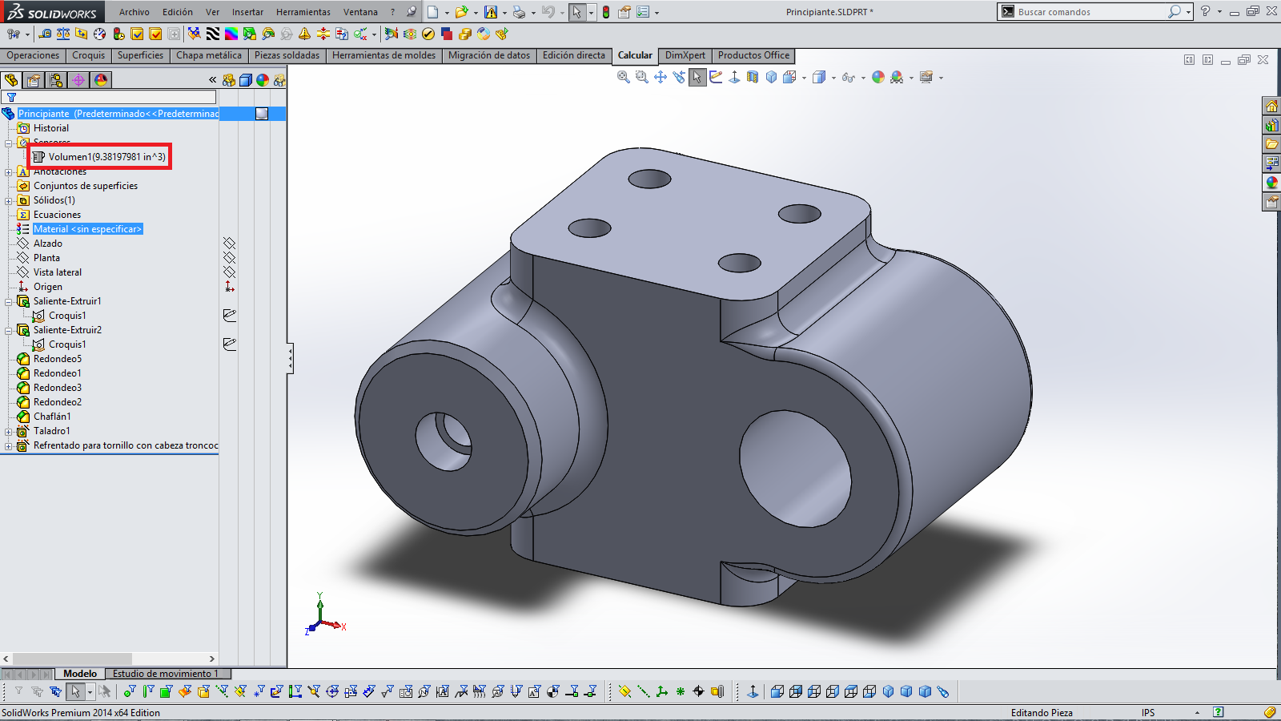This screenshot has height=721, width=1281.
Task: Click the Costing coins icon
Action: (x=464, y=34)
